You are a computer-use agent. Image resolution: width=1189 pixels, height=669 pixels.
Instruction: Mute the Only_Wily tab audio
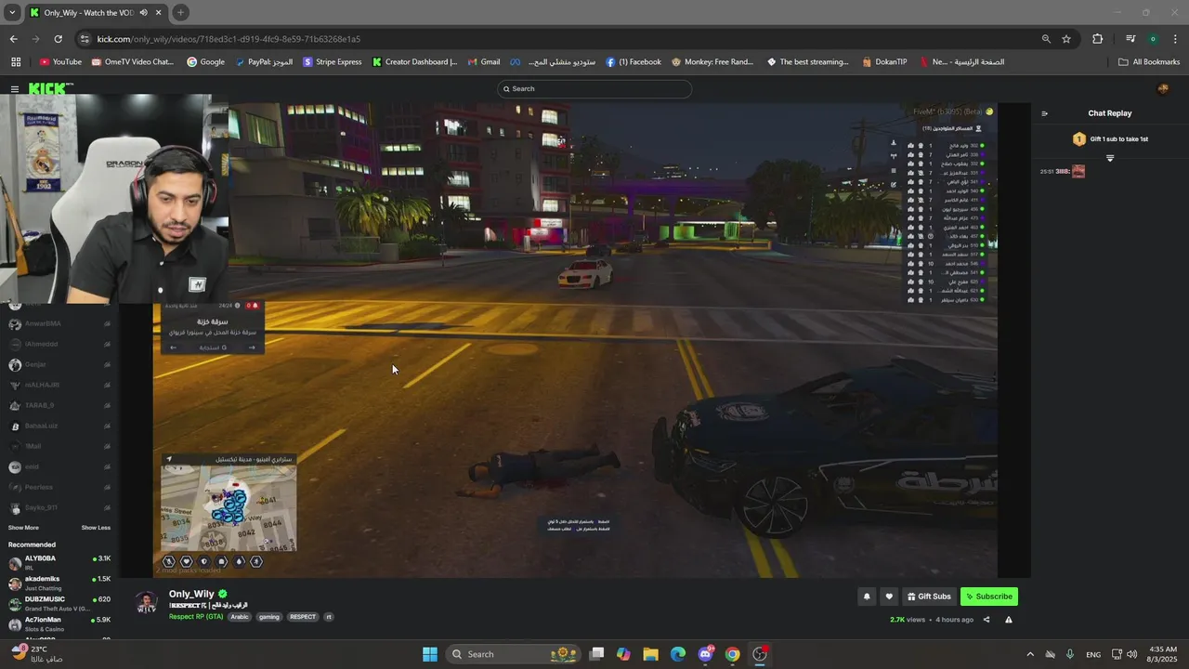143,13
